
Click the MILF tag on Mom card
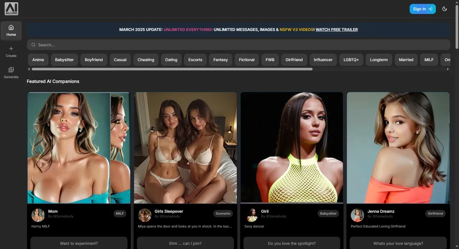point(120,213)
